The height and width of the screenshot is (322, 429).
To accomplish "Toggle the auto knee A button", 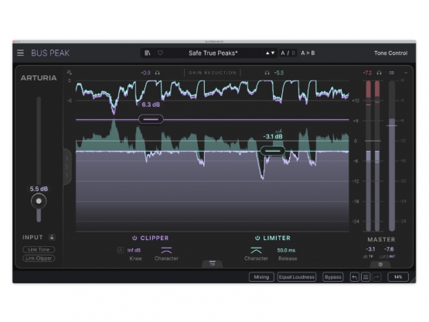I will (121, 250).
